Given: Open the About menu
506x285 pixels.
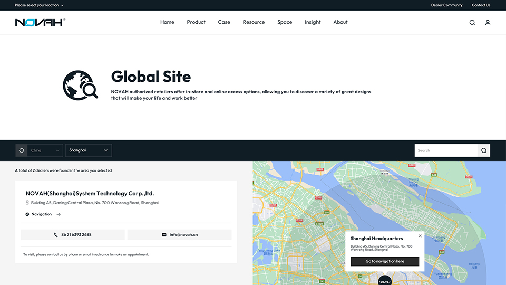Looking at the screenshot, I should tap(340, 22).
